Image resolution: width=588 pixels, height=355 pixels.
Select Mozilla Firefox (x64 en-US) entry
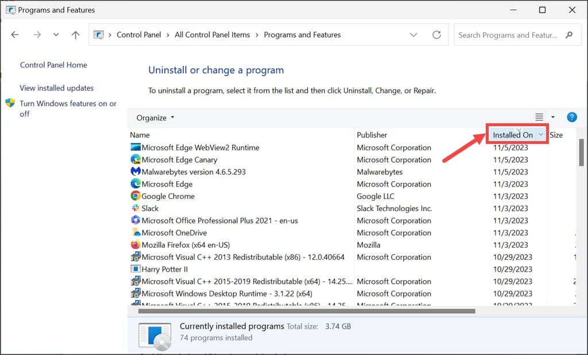[185, 245]
